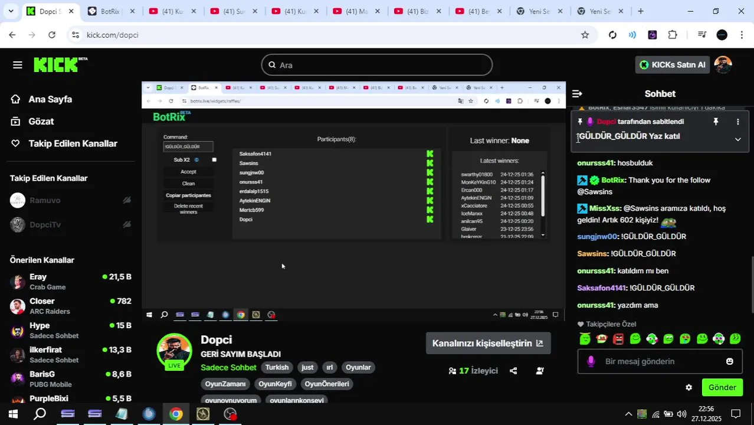Open pinned message three-dot options

[x=737, y=122]
